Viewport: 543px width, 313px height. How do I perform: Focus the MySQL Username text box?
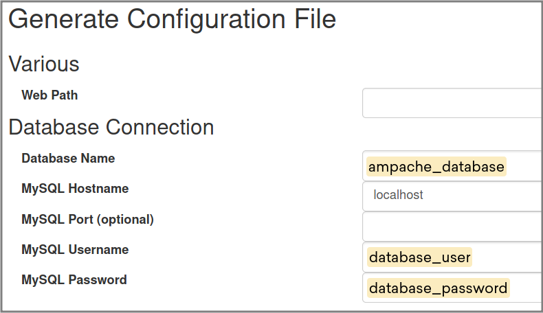452,257
